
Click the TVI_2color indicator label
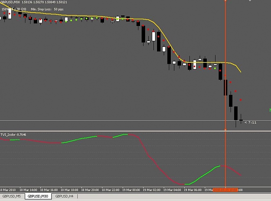pyautogui.click(x=13, y=135)
